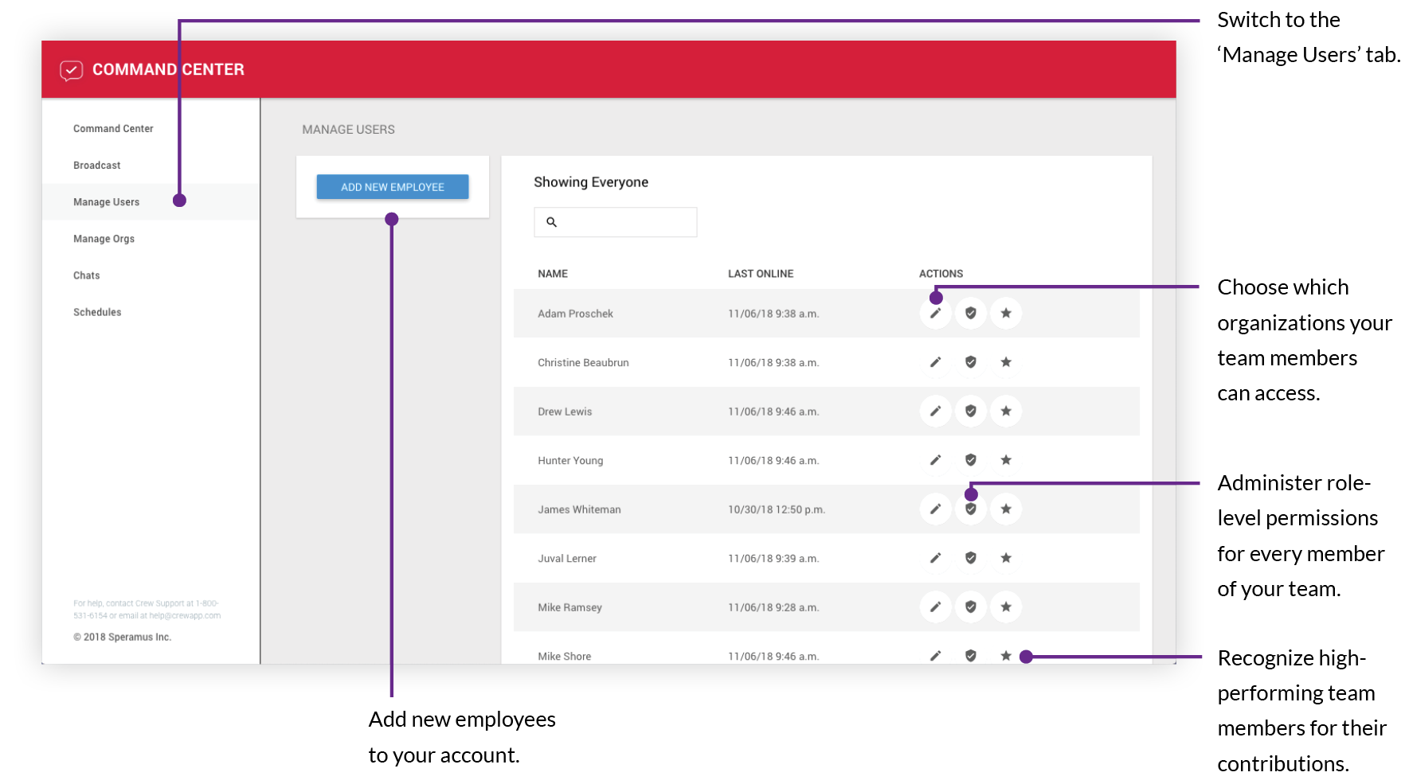Image resolution: width=1409 pixels, height=784 pixels.
Task: Open the shield icon for Juval Lerner
Action: click(x=970, y=558)
